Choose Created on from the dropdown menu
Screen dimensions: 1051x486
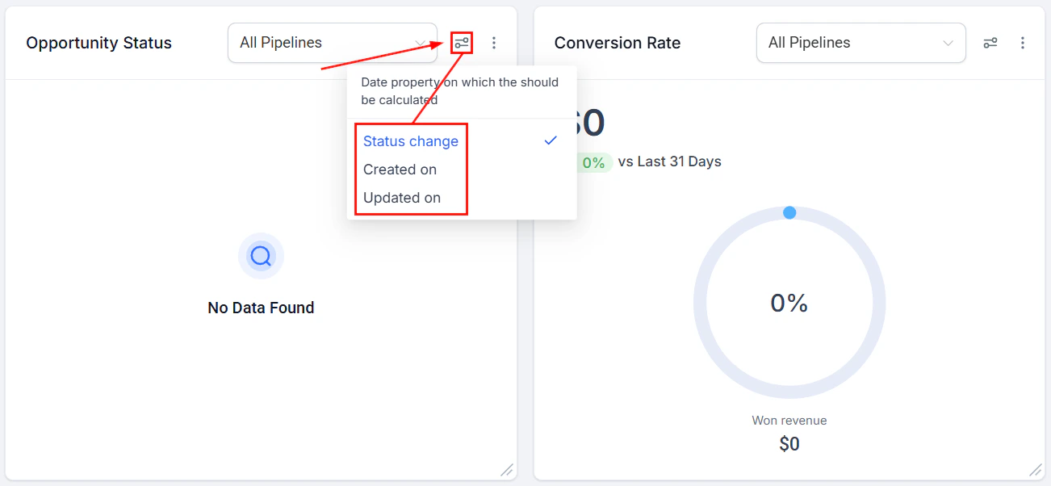pyautogui.click(x=400, y=169)
